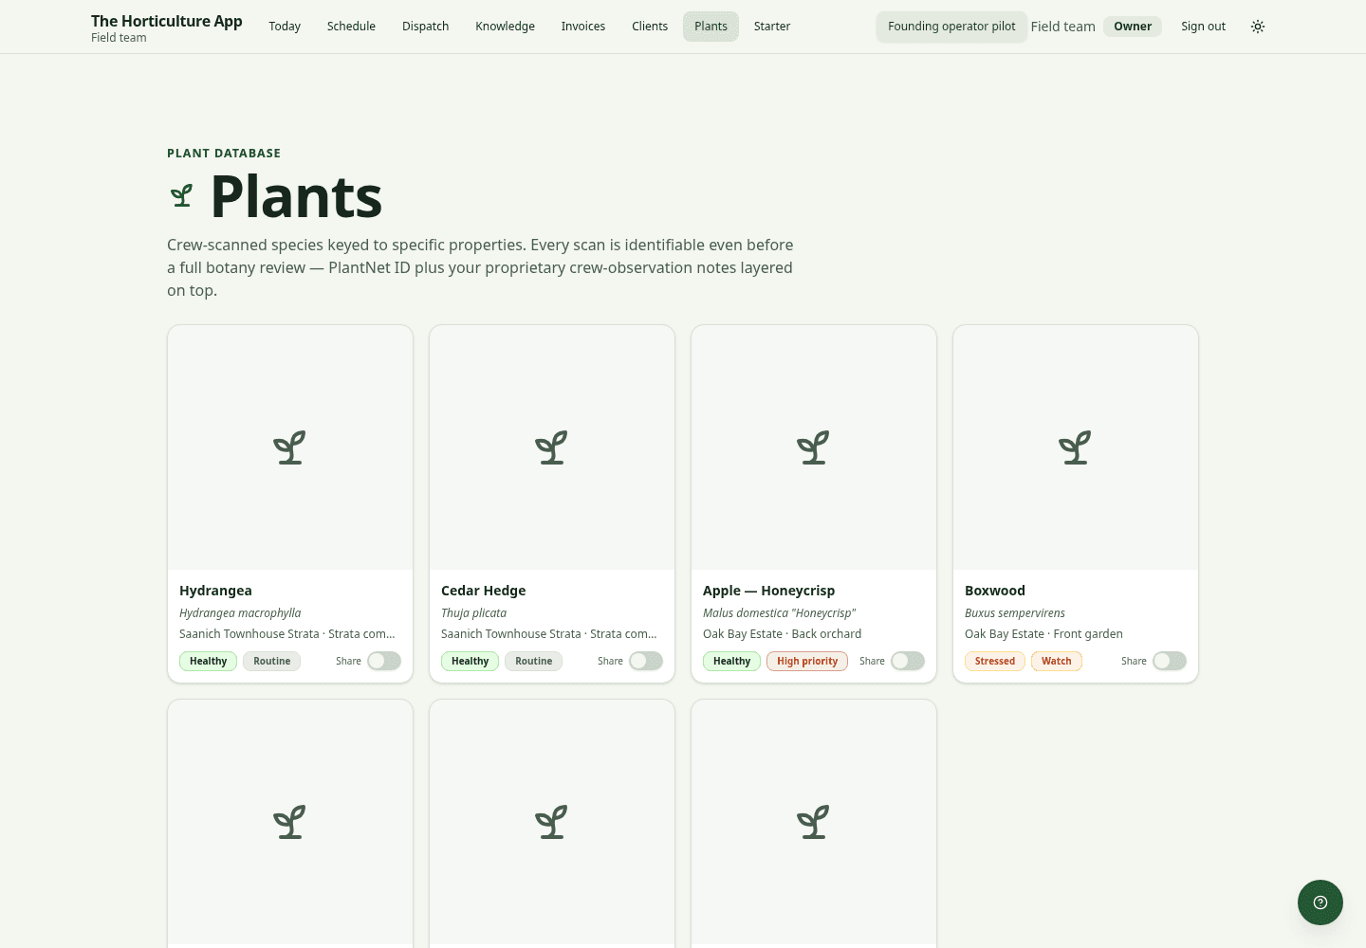This screenshot has width=1366, height=948.
Task: Click the Routine tag on Hydrangea
Action: pos(272,661)
